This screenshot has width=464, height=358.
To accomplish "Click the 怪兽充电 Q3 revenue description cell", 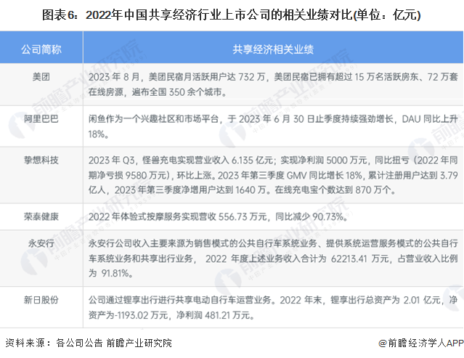I will [273, 175].
